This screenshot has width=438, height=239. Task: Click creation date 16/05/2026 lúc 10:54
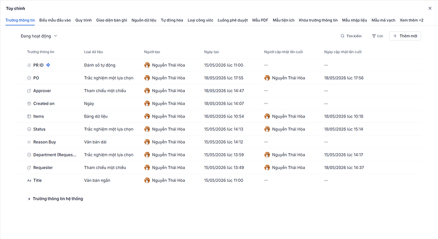(224, 116)
